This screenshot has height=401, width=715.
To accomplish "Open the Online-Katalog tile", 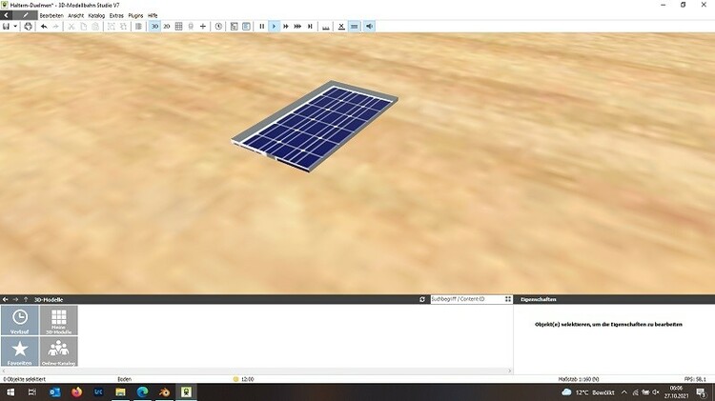I will tap(59, 351).
